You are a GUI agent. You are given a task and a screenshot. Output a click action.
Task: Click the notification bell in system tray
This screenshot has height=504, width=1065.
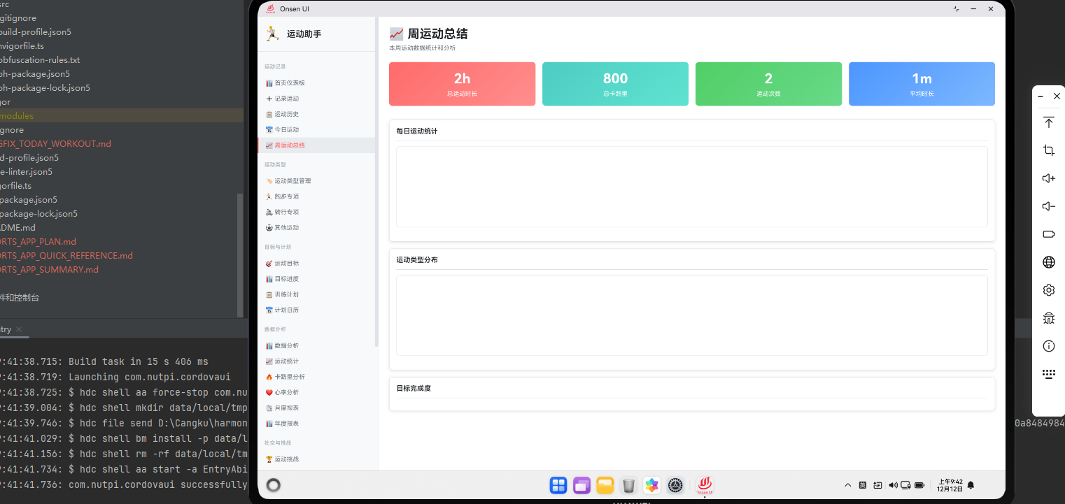(971, 484)
